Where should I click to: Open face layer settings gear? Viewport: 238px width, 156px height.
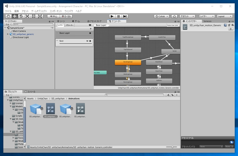click(90, 41)
